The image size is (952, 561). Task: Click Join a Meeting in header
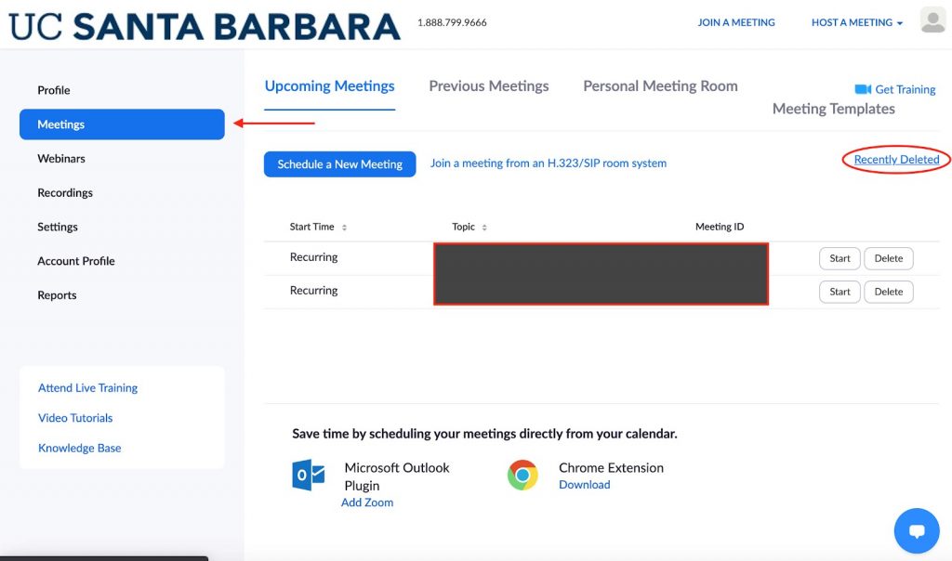[736, 22]
